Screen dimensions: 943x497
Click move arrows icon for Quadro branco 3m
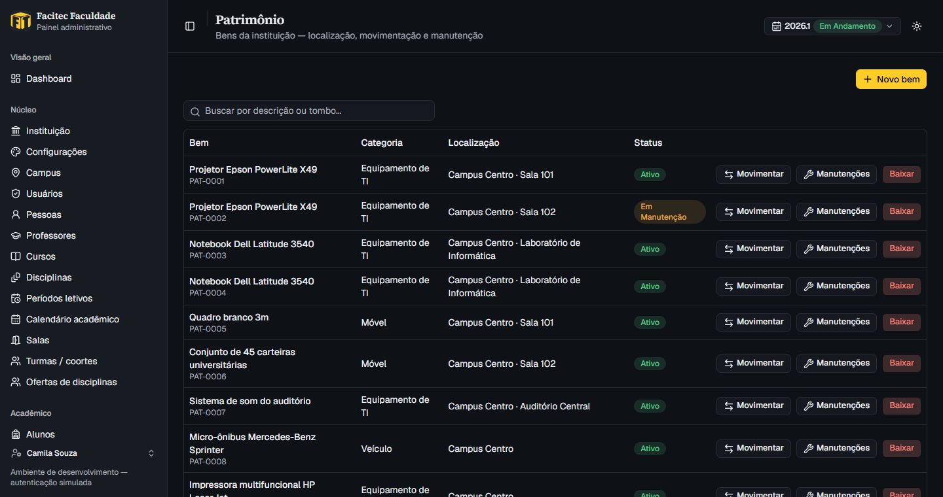point(728,322)
